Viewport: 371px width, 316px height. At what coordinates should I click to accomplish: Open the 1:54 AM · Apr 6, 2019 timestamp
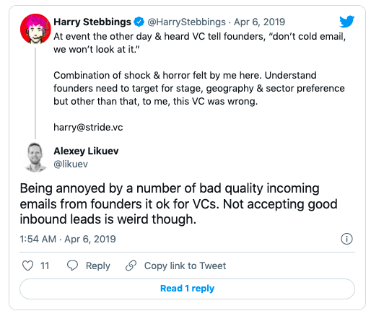(x=68, y=239)
